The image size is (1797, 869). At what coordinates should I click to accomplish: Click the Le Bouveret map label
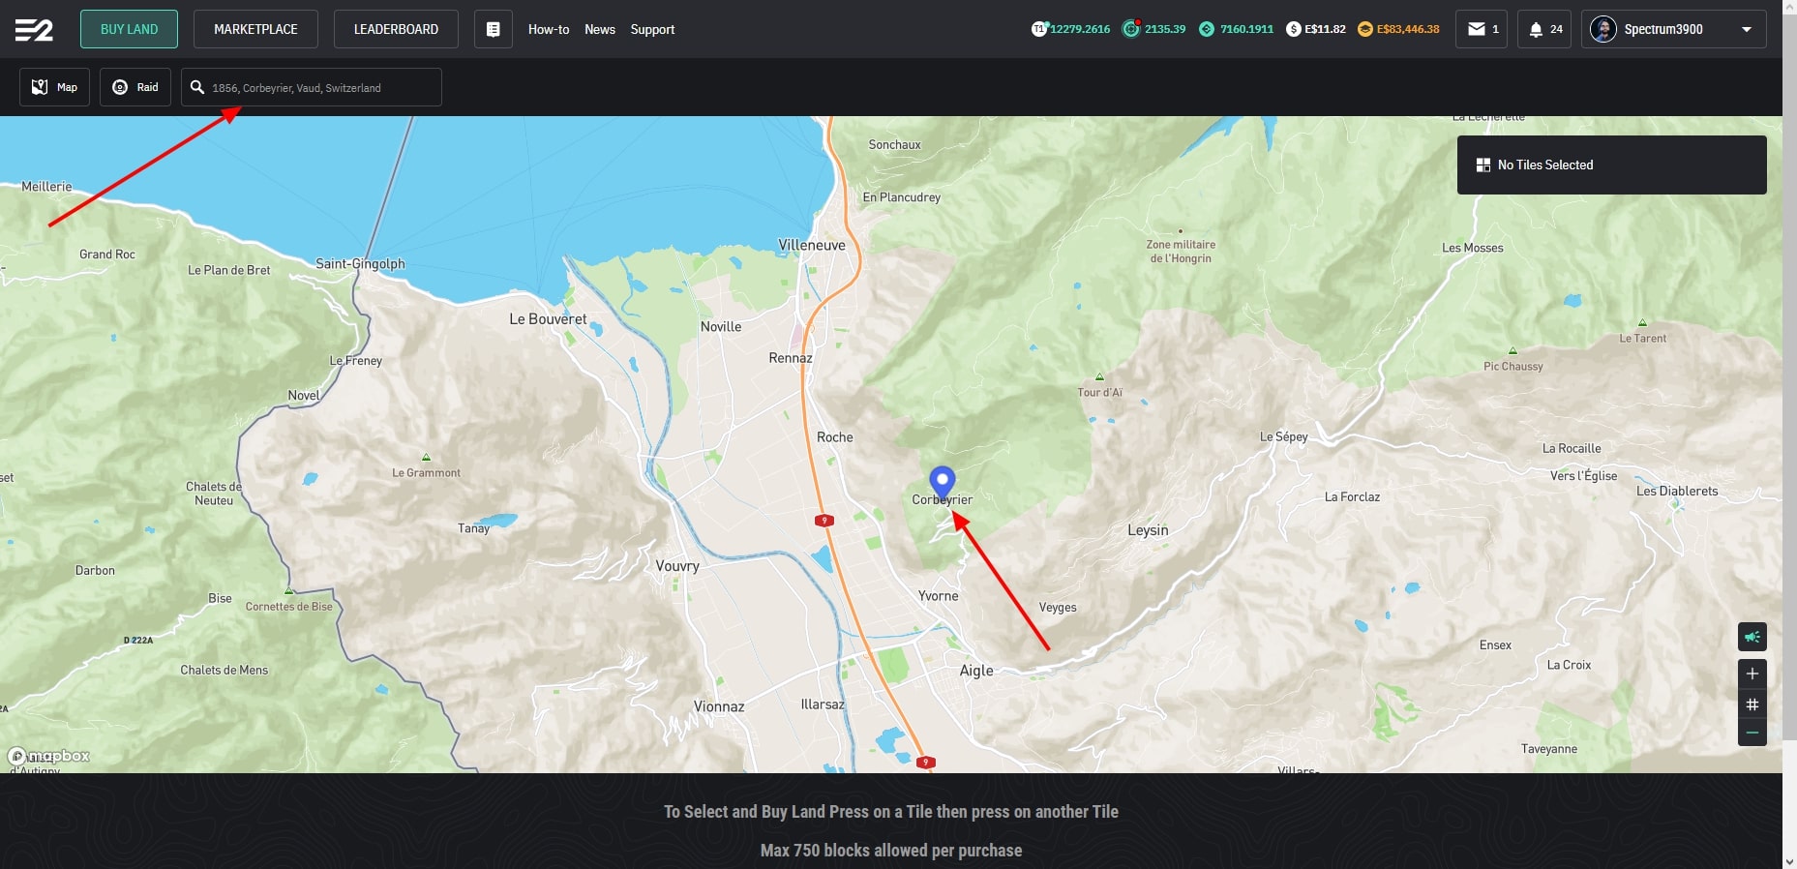point(548,319)
